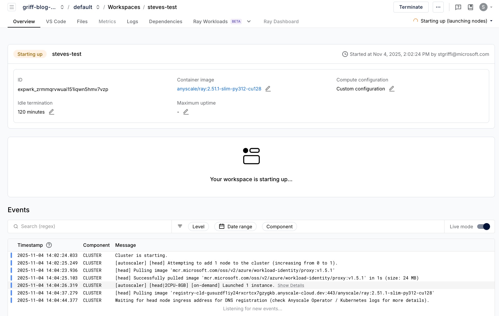Viewport: 499px width, 316px height.
Task: Toggle Live mode off
Action: click(x=483, y=226)
